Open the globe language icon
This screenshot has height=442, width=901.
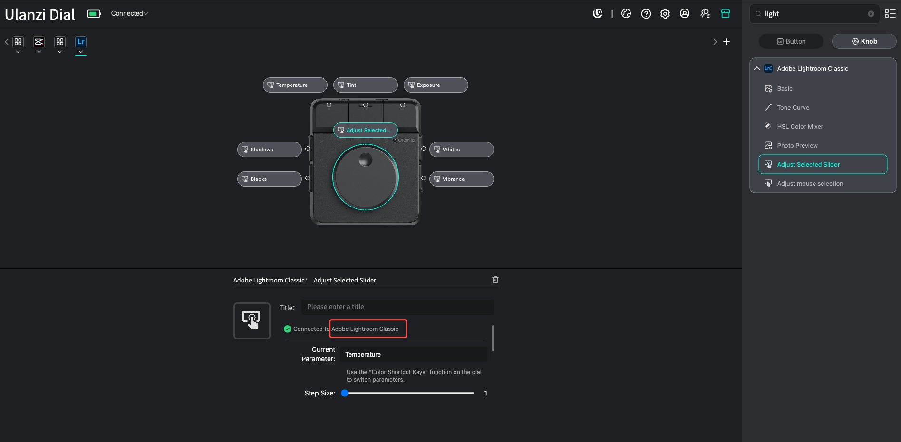click(626, 14)
